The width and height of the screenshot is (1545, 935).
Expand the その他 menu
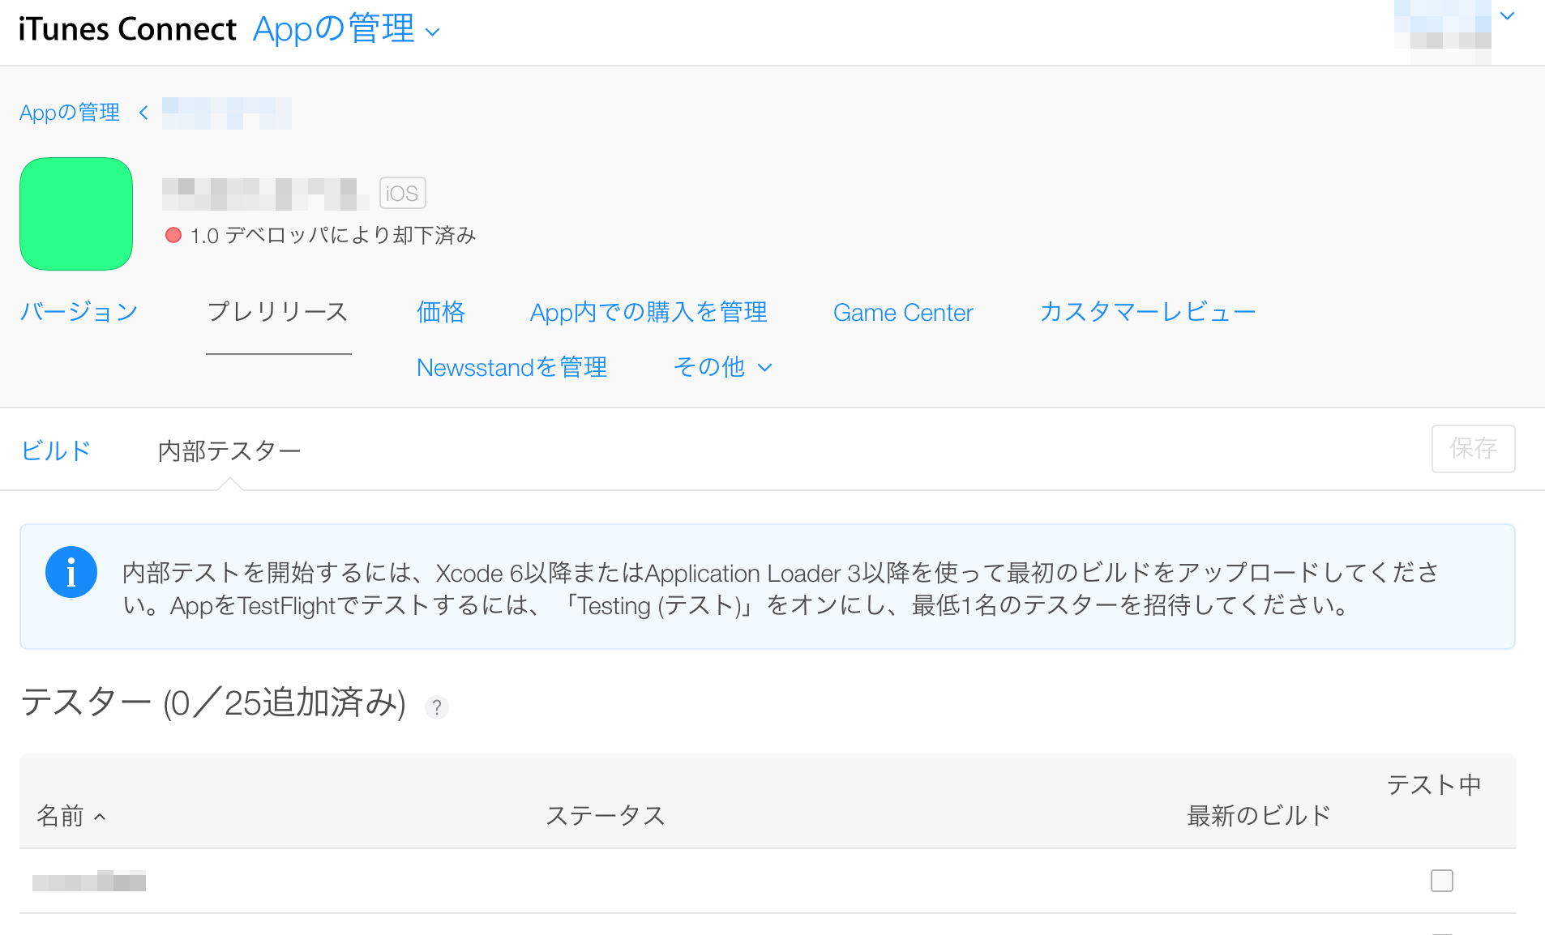pos(722,367)
